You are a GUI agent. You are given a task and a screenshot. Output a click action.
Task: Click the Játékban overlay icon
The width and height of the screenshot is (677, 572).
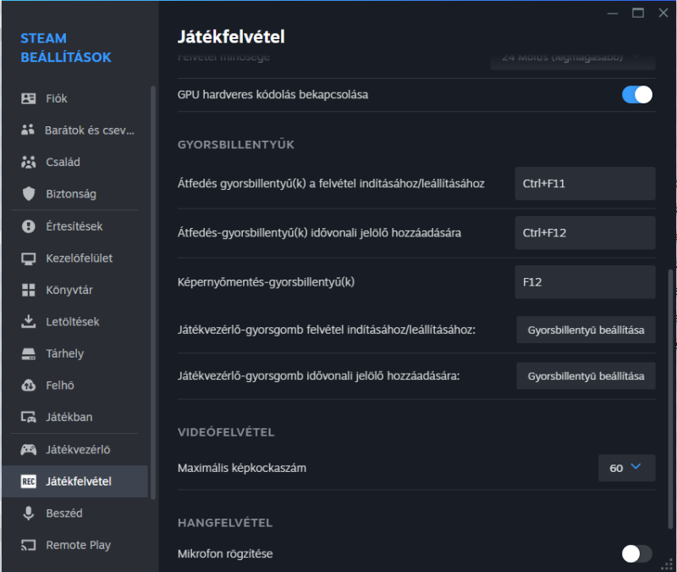tap(29, 417)
